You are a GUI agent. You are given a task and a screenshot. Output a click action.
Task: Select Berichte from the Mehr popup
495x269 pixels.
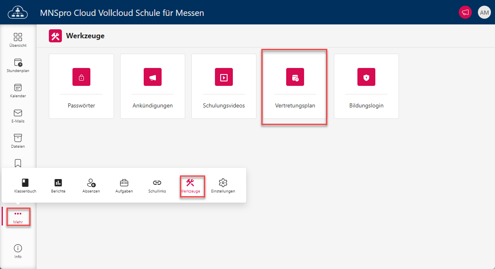[58, 186]
